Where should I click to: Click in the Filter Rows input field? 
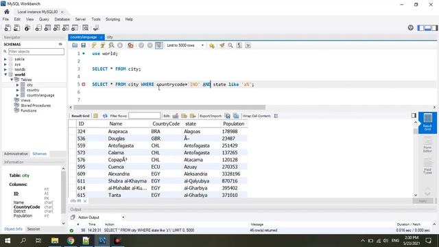[145, 116]
